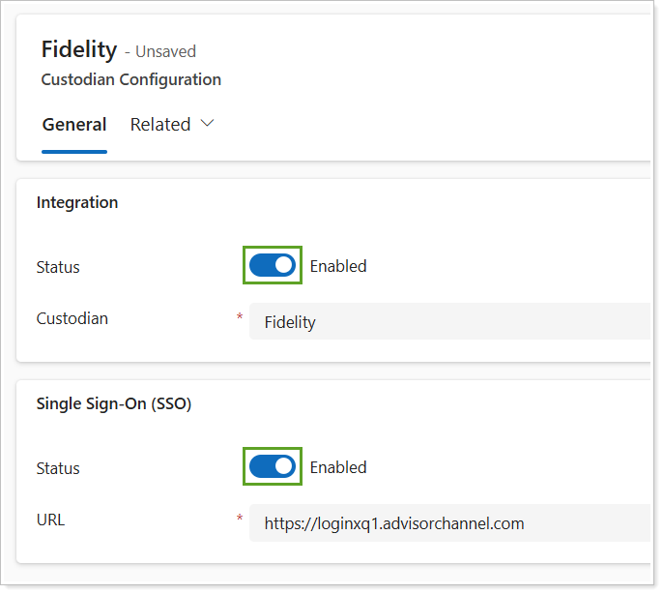Click the Enabled text beside SSO toggle
Image resolution: width=663 pixels, height=594 pixels.
pos(338,467)
